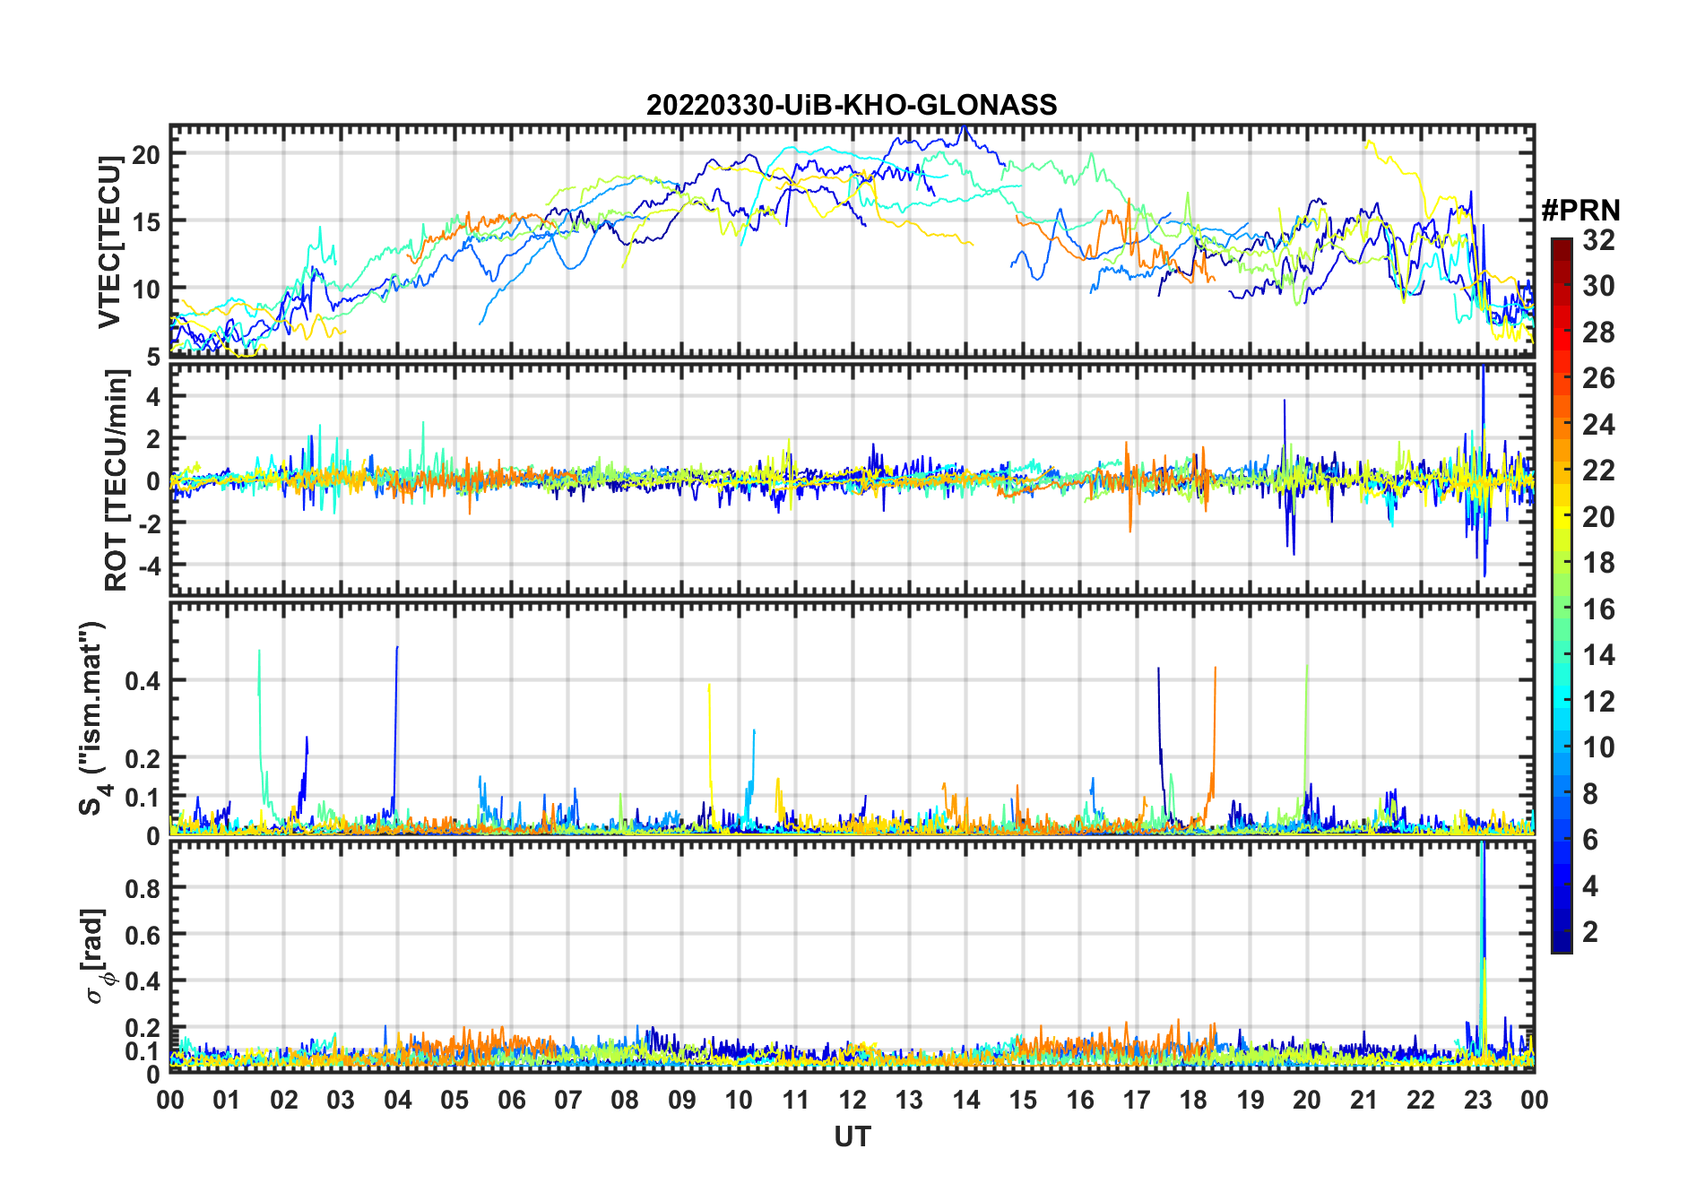The width and height of the screenshot is (1705, 1192).
Task: Click the 19 tick on the UT axis
Action: 1251,1100
